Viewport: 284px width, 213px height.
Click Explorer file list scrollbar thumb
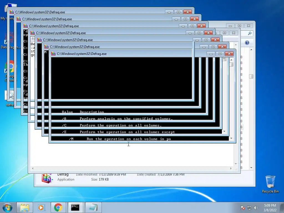pyautogui.click(x=251, y=76)
